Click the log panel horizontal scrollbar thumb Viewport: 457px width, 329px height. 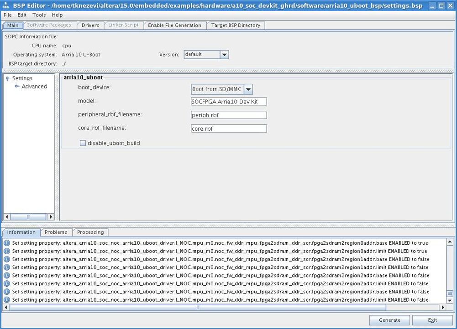pyautogui.click(x=198, y=307)
